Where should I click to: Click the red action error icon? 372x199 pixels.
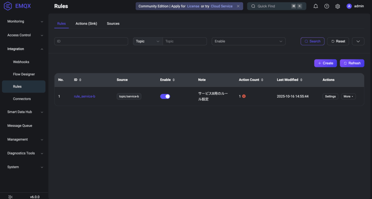244,96
